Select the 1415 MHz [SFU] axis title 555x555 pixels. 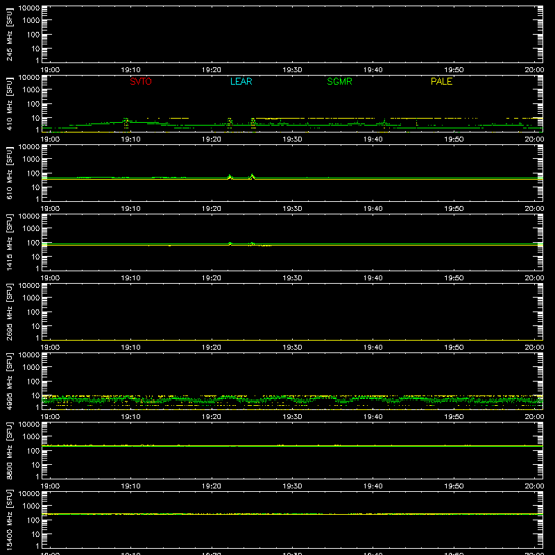9,242
